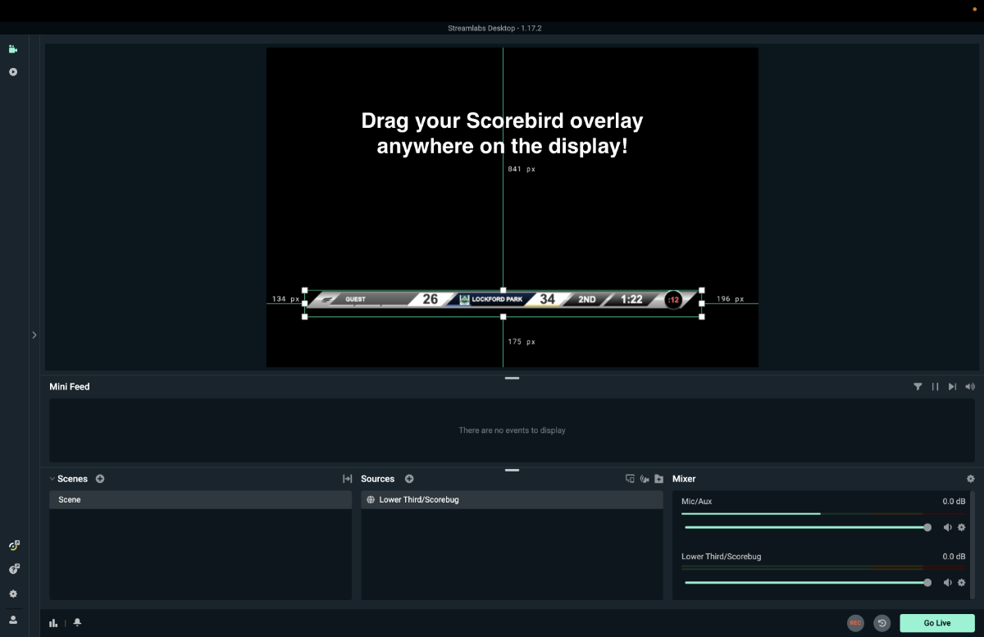984x637 pixels.
Task: Add a source folder with the folder icon
Action: (x=658, y=479)
